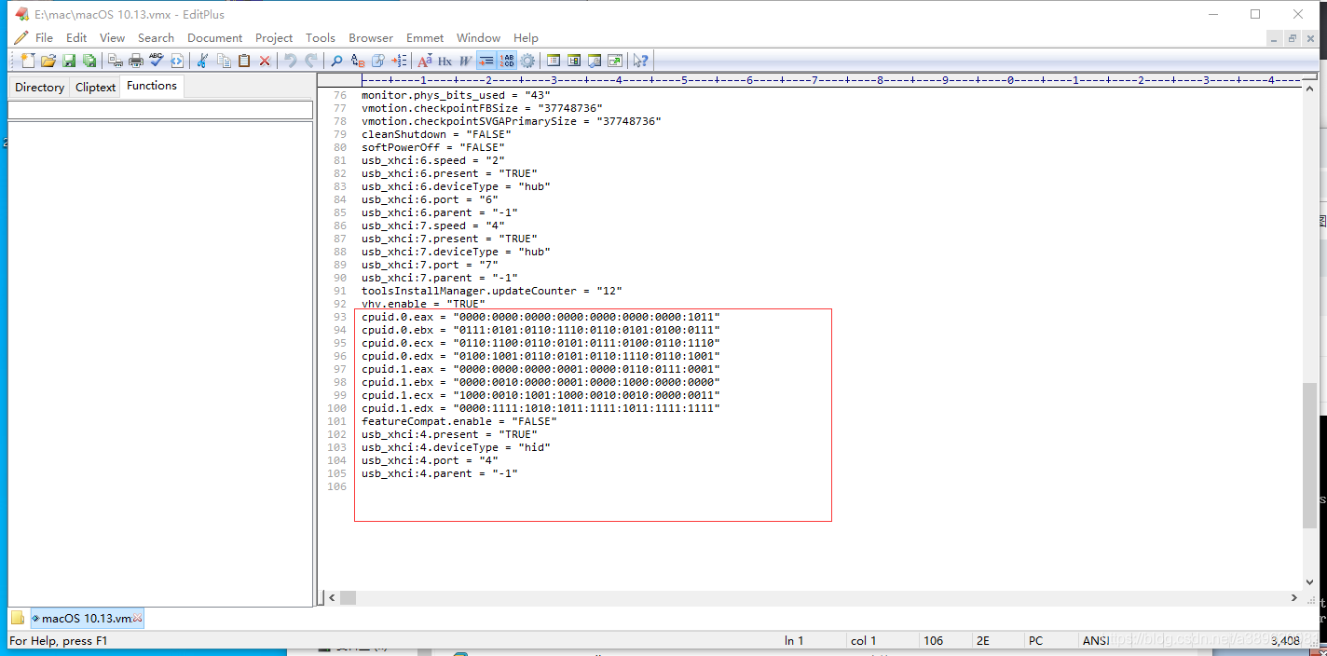Click the vertical scrollbar down arrow
Viewport: 1327px width, 656px height.
[1309, 581]
